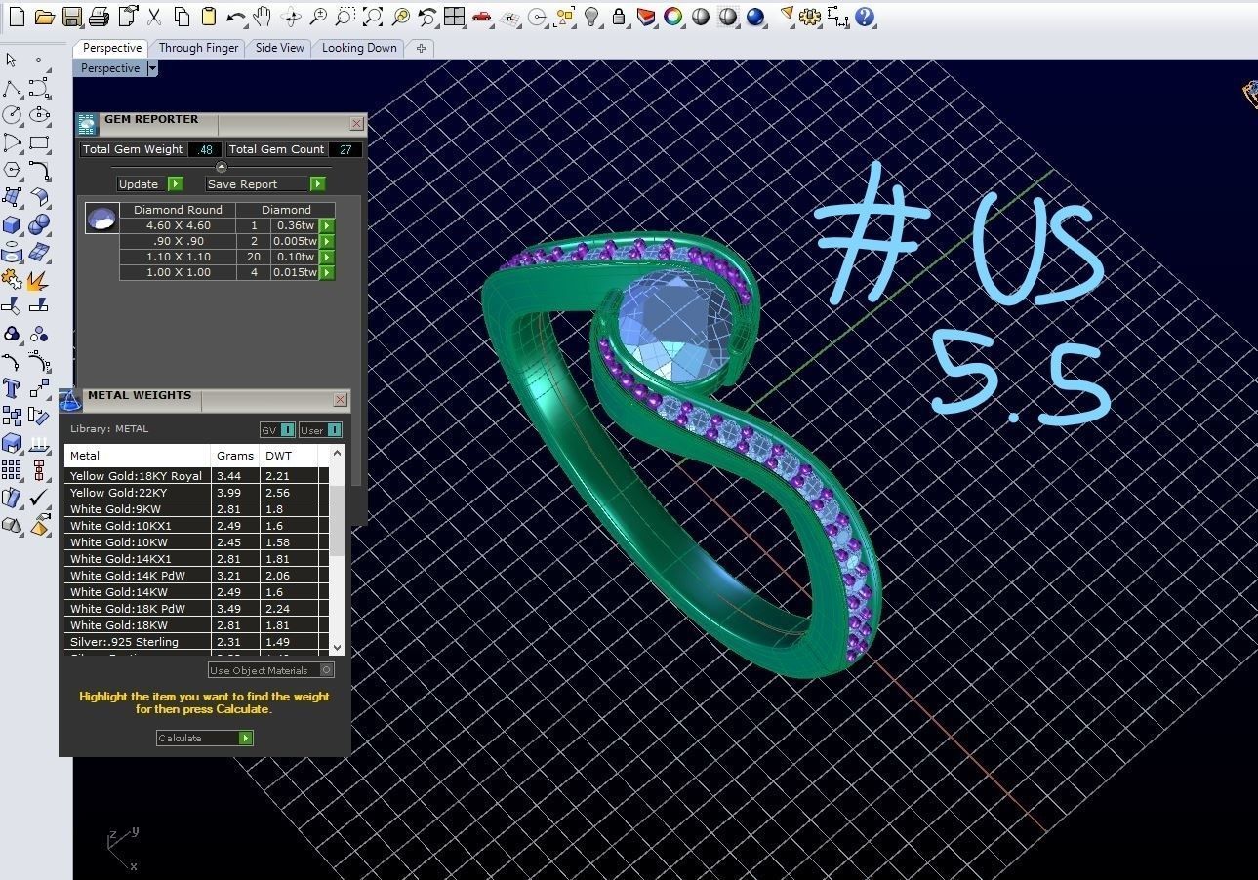Toggle the GV library switch

pos(277,430)
